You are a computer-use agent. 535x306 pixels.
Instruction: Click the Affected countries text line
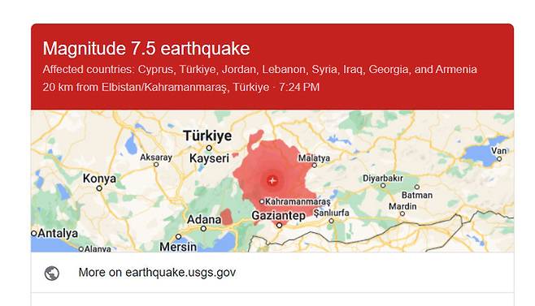[259, 70]
